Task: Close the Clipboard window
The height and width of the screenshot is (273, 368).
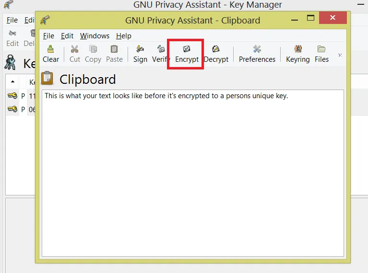Action: [x=332, y=18]
